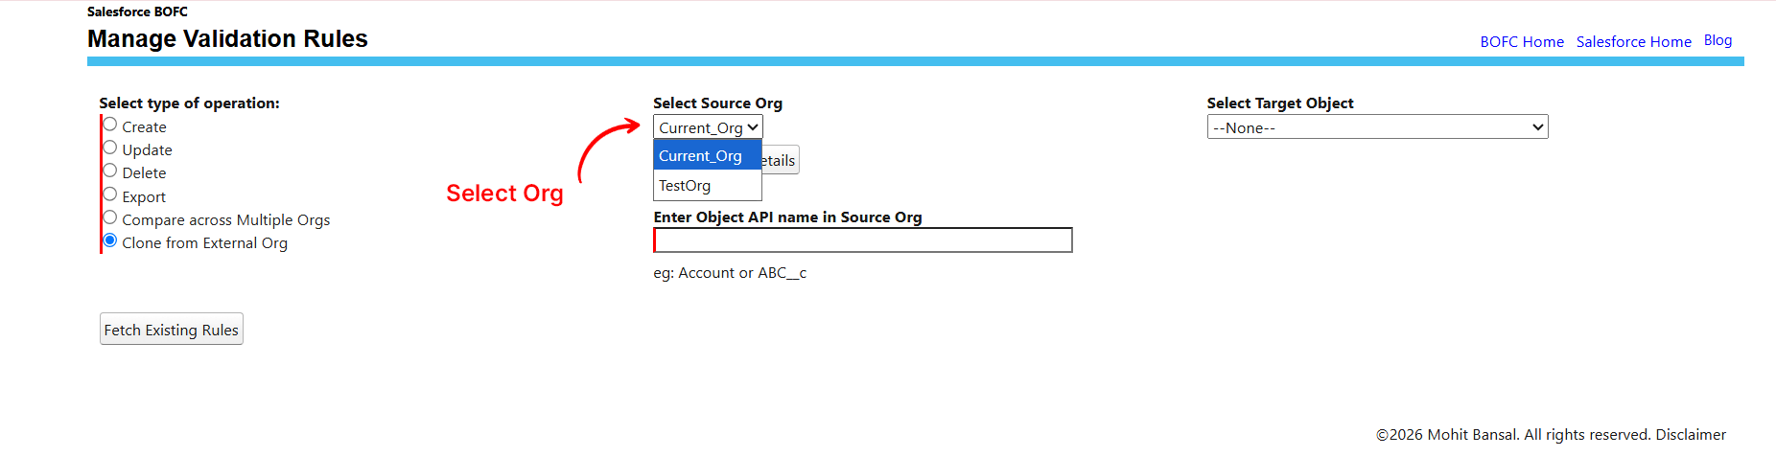Image resolution: width=1776 pixels, height=457 pixels.
Task: Click the Fetch Existing Rules button
Action: click(172, 330)
